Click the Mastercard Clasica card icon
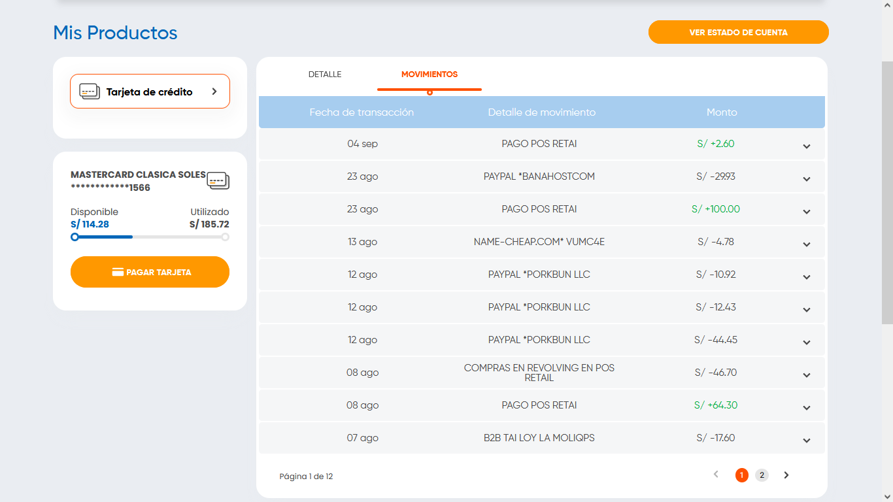Image resolution: width=893 pixels, height=502 pixels. 218,181
